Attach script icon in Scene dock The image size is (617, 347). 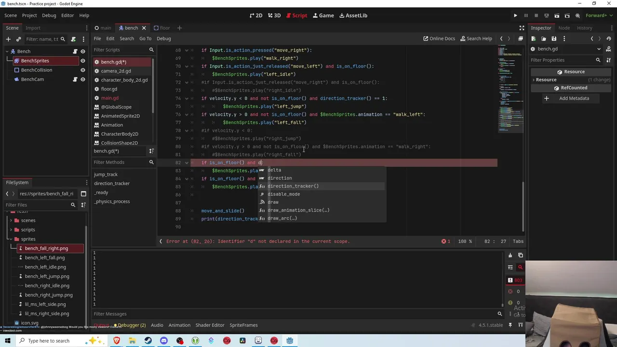[73, 39]
